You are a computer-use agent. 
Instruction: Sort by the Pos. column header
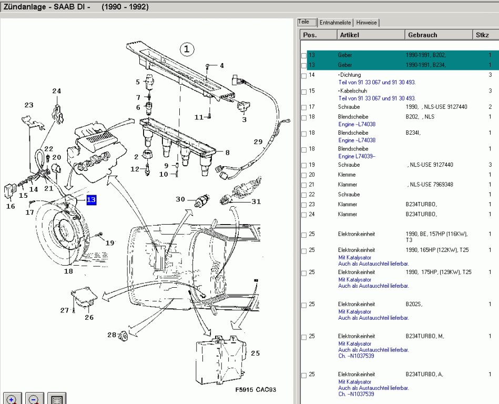[x=319, y=35]
